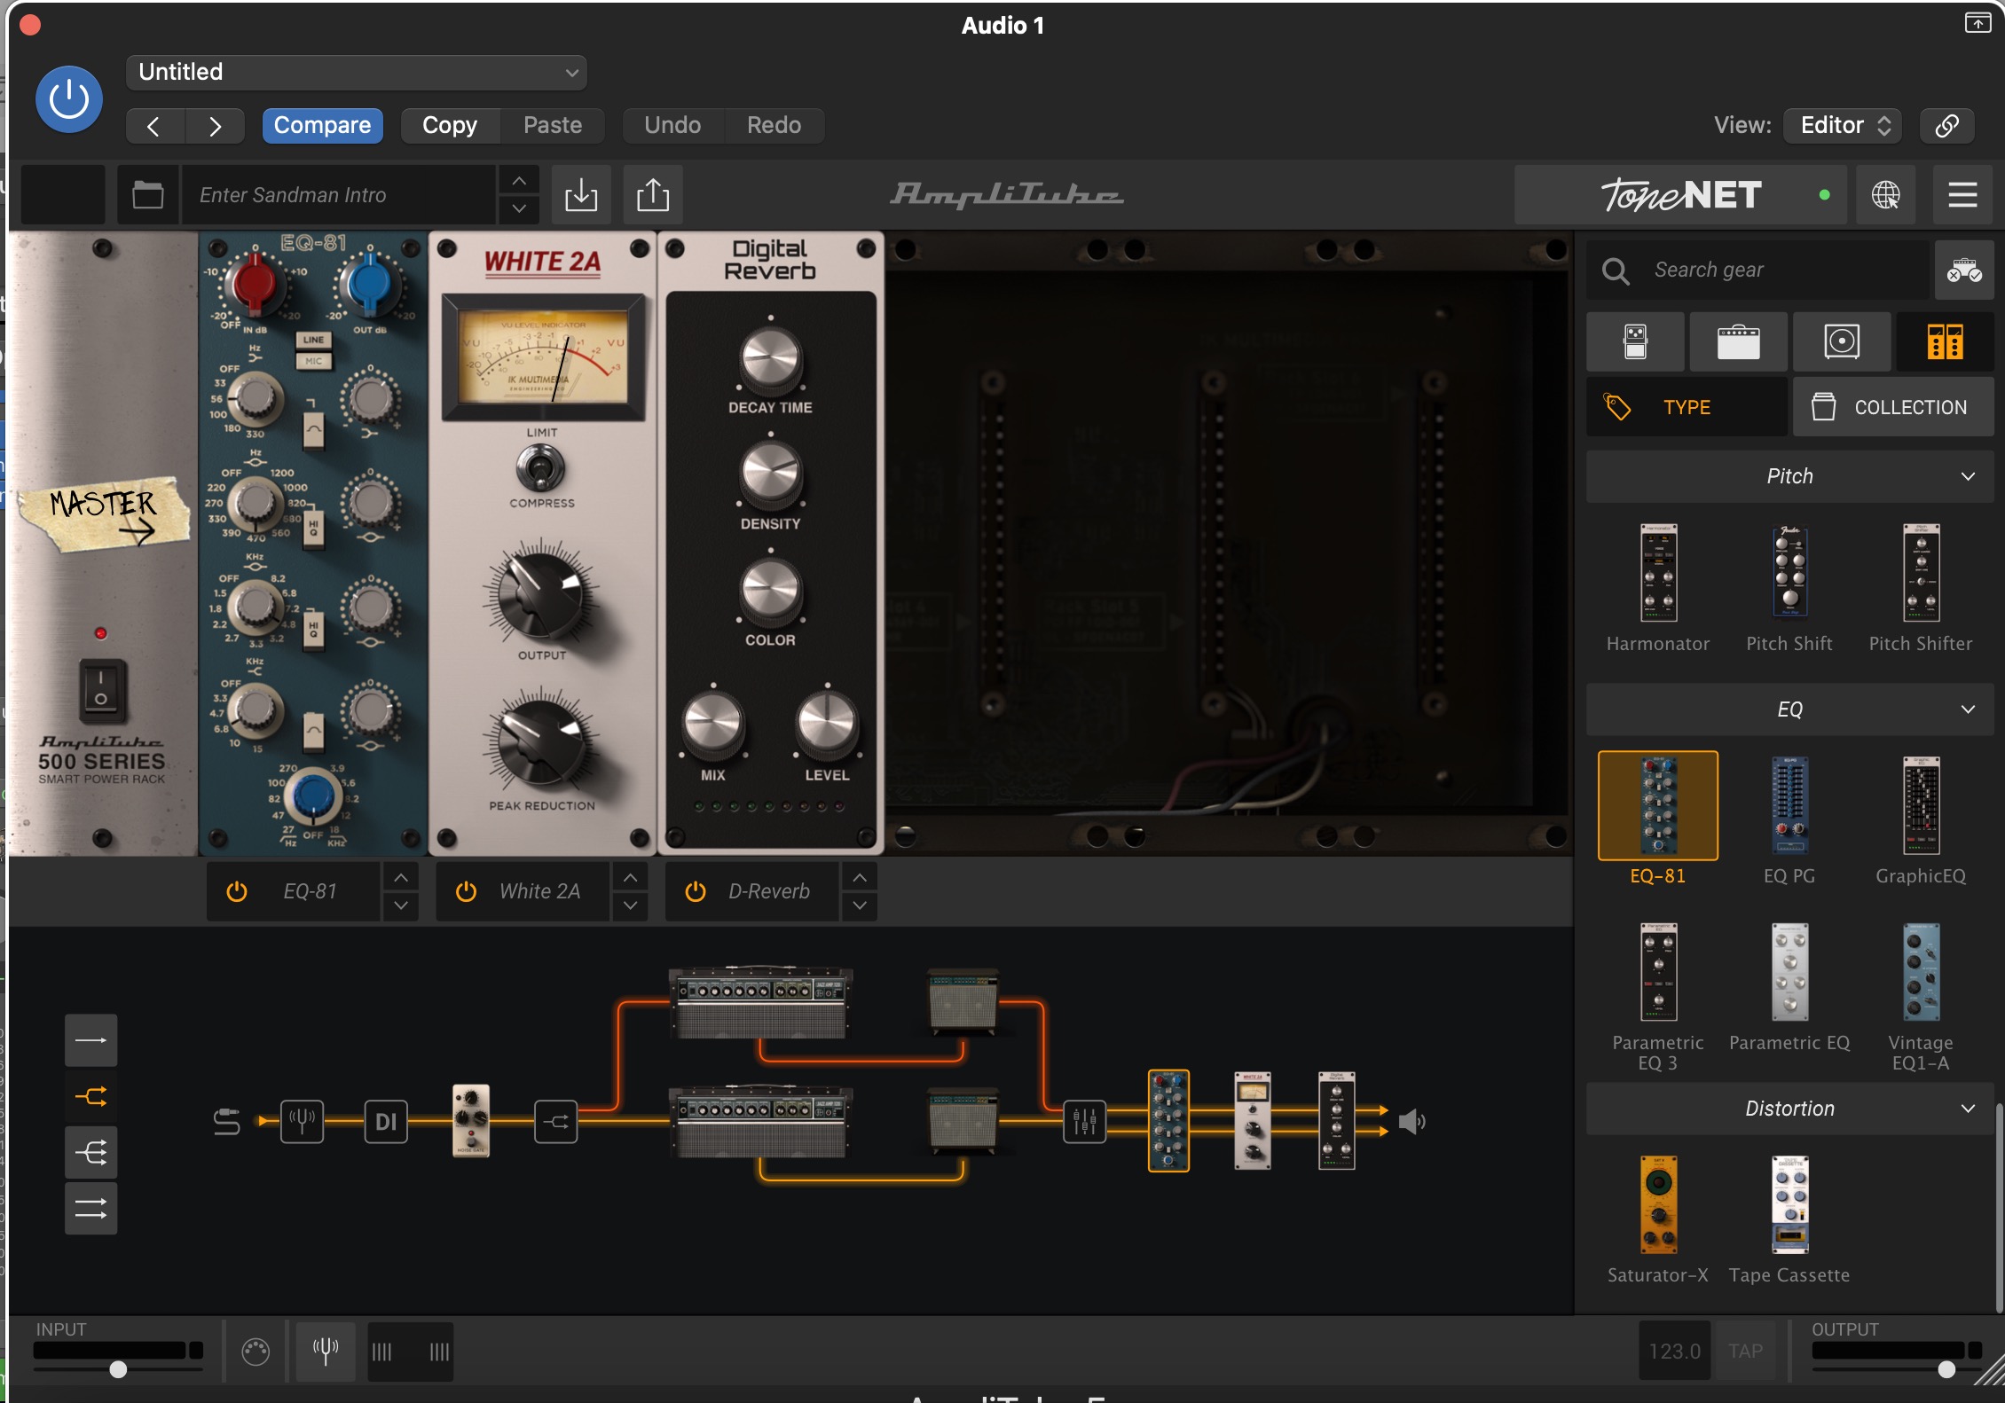Select the cabinet speaker gear category
Viewport: 2005px width, 1403px height.
tap(1842, 341)
